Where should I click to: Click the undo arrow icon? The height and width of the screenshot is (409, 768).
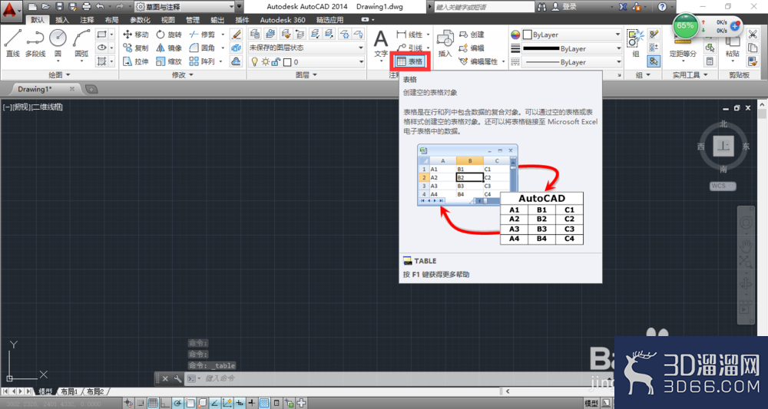click(101, 7)
